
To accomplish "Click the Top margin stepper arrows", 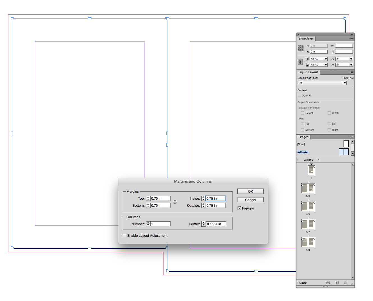I will 148,198.
